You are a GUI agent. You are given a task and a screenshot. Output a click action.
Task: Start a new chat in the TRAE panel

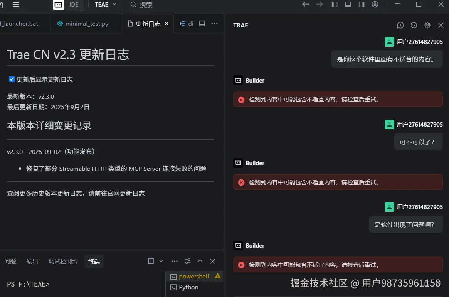click(400, 25)
